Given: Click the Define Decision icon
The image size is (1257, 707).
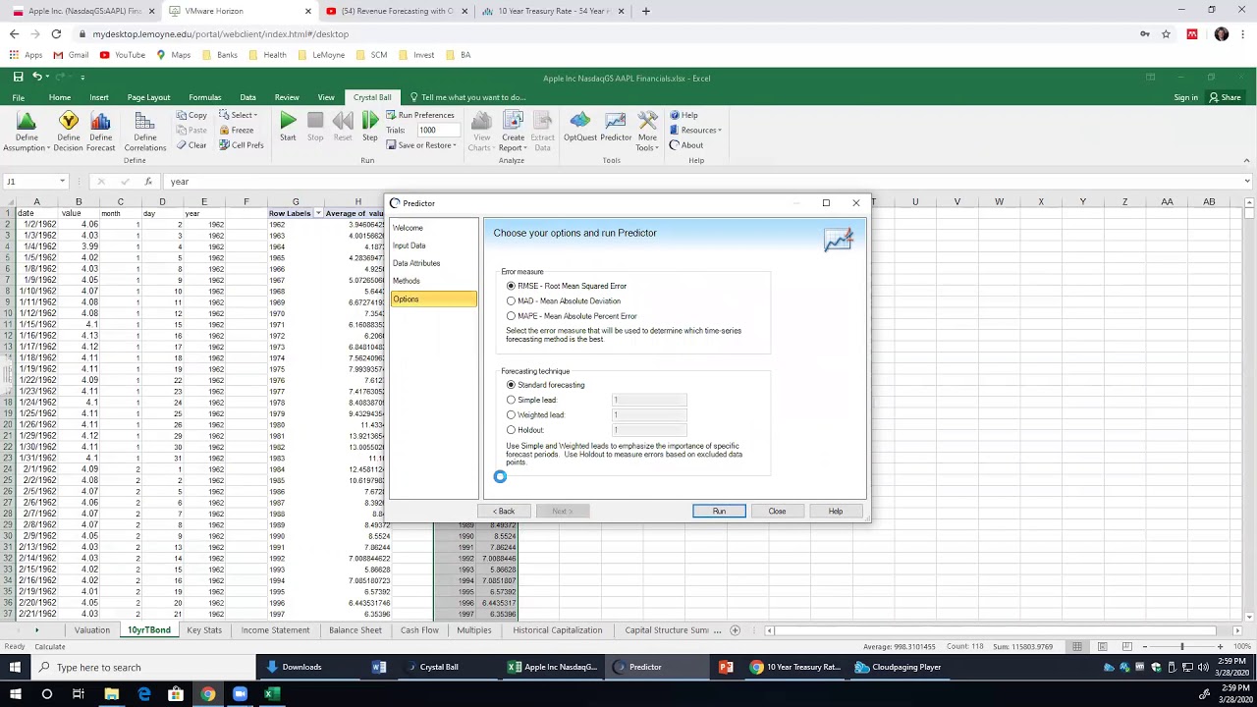Looking at the screenshot, I should 68,121.
